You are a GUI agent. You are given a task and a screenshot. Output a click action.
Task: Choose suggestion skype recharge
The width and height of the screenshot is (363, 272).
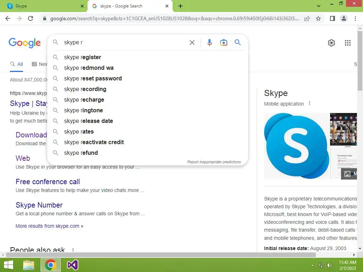click(x=147, y=100)
